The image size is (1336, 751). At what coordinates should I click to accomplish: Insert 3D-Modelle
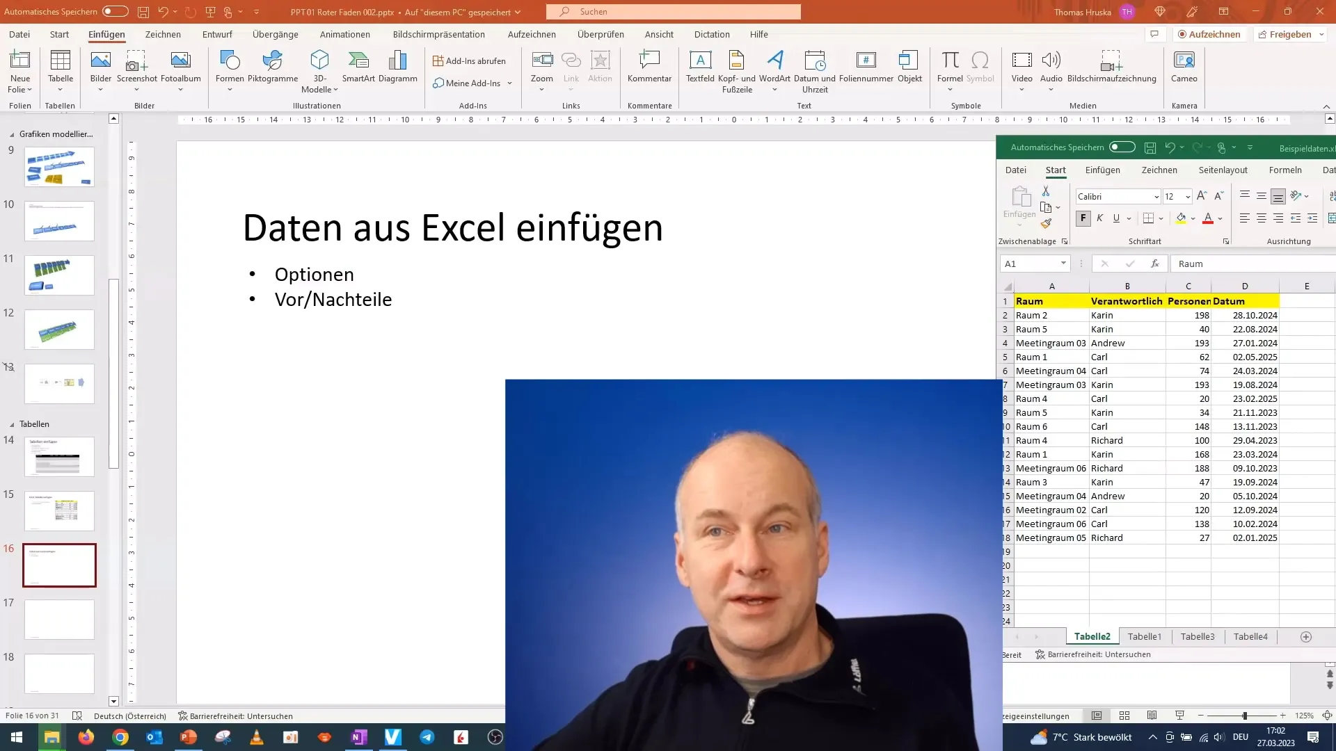coord(319,71)
